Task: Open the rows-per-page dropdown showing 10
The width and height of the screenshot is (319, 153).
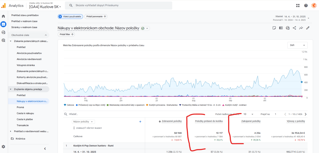Action: [248, 114]
